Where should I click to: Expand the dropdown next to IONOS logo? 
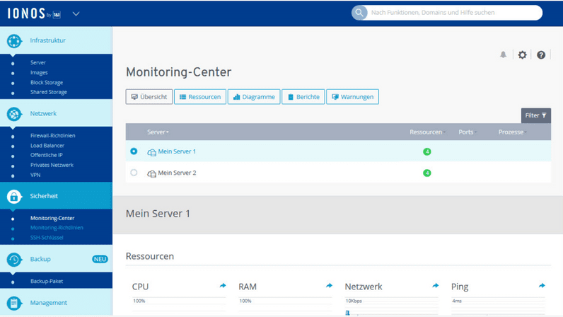pos(76,13)
